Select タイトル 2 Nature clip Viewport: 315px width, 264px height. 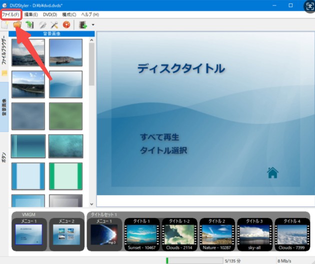[217, 234]
